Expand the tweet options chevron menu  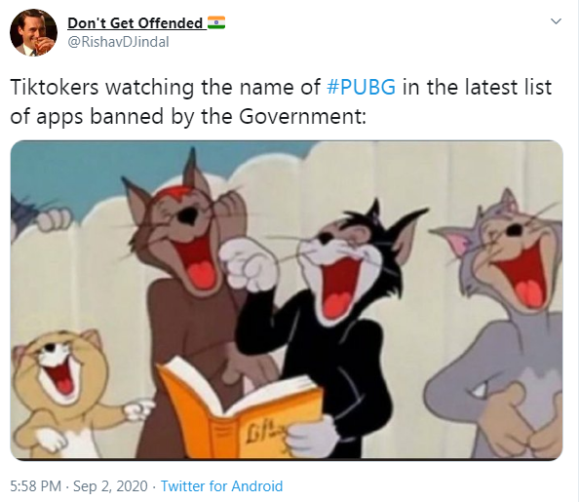click(556, 21)
